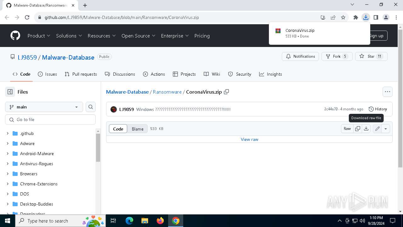Open more edit options caret dropdown

click(386, 129)
